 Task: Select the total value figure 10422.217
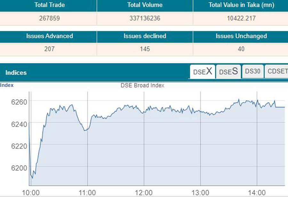pyautogui.click(x=241, y=18)
